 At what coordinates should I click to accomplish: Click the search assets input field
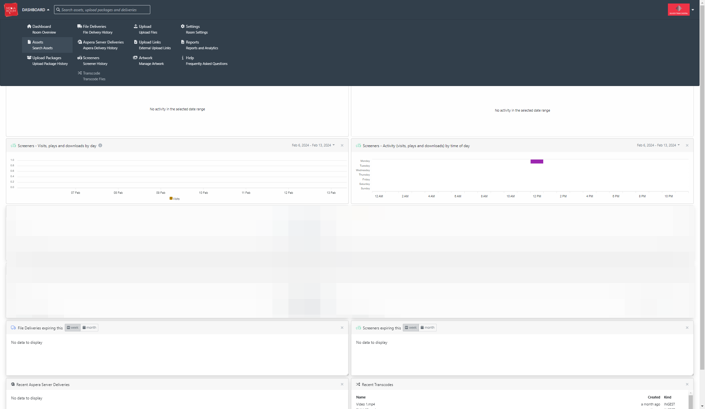(102, 10)
